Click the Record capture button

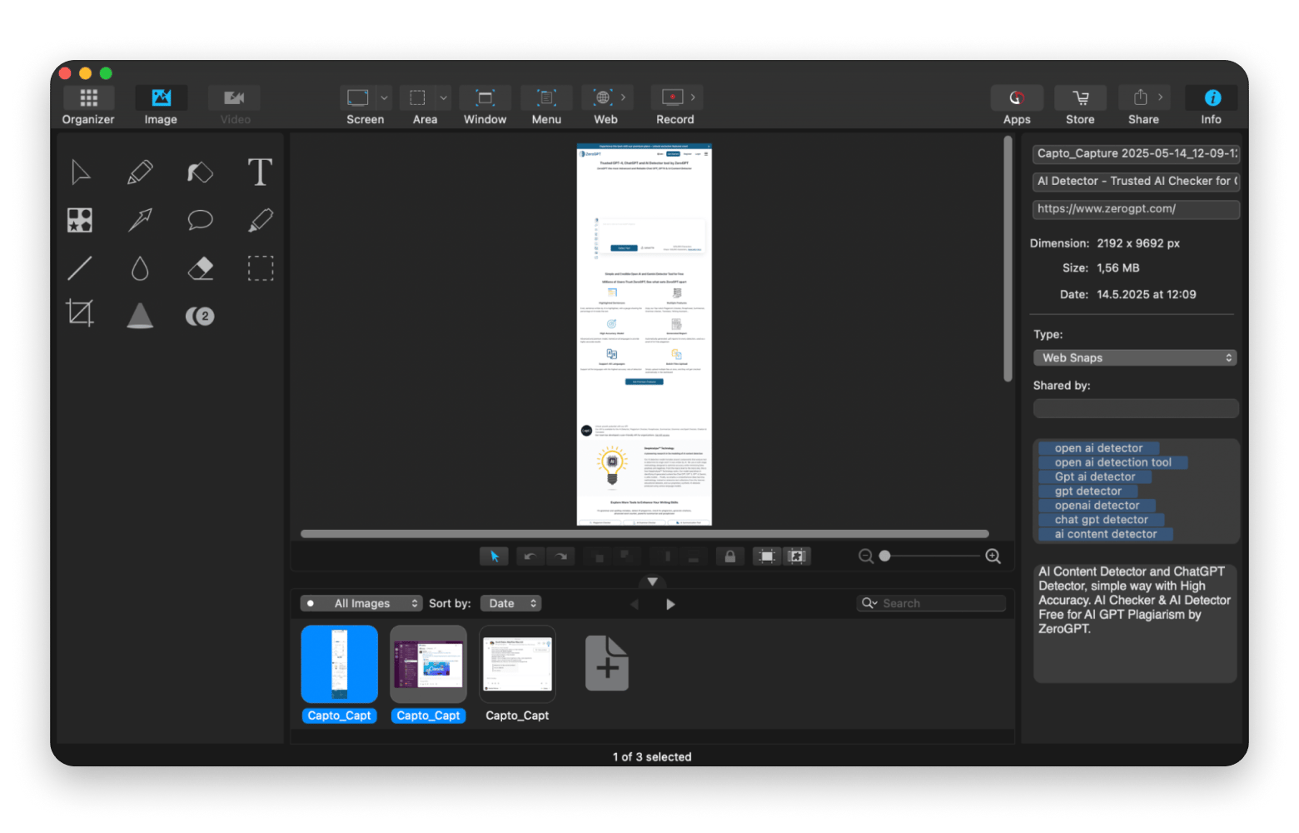673,106
